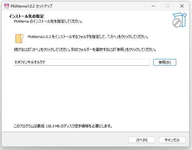Image resolution: width=192 pixels, height=150 pixels.
Task: Click the orange folder icon
Action: (x=19, y=39)
